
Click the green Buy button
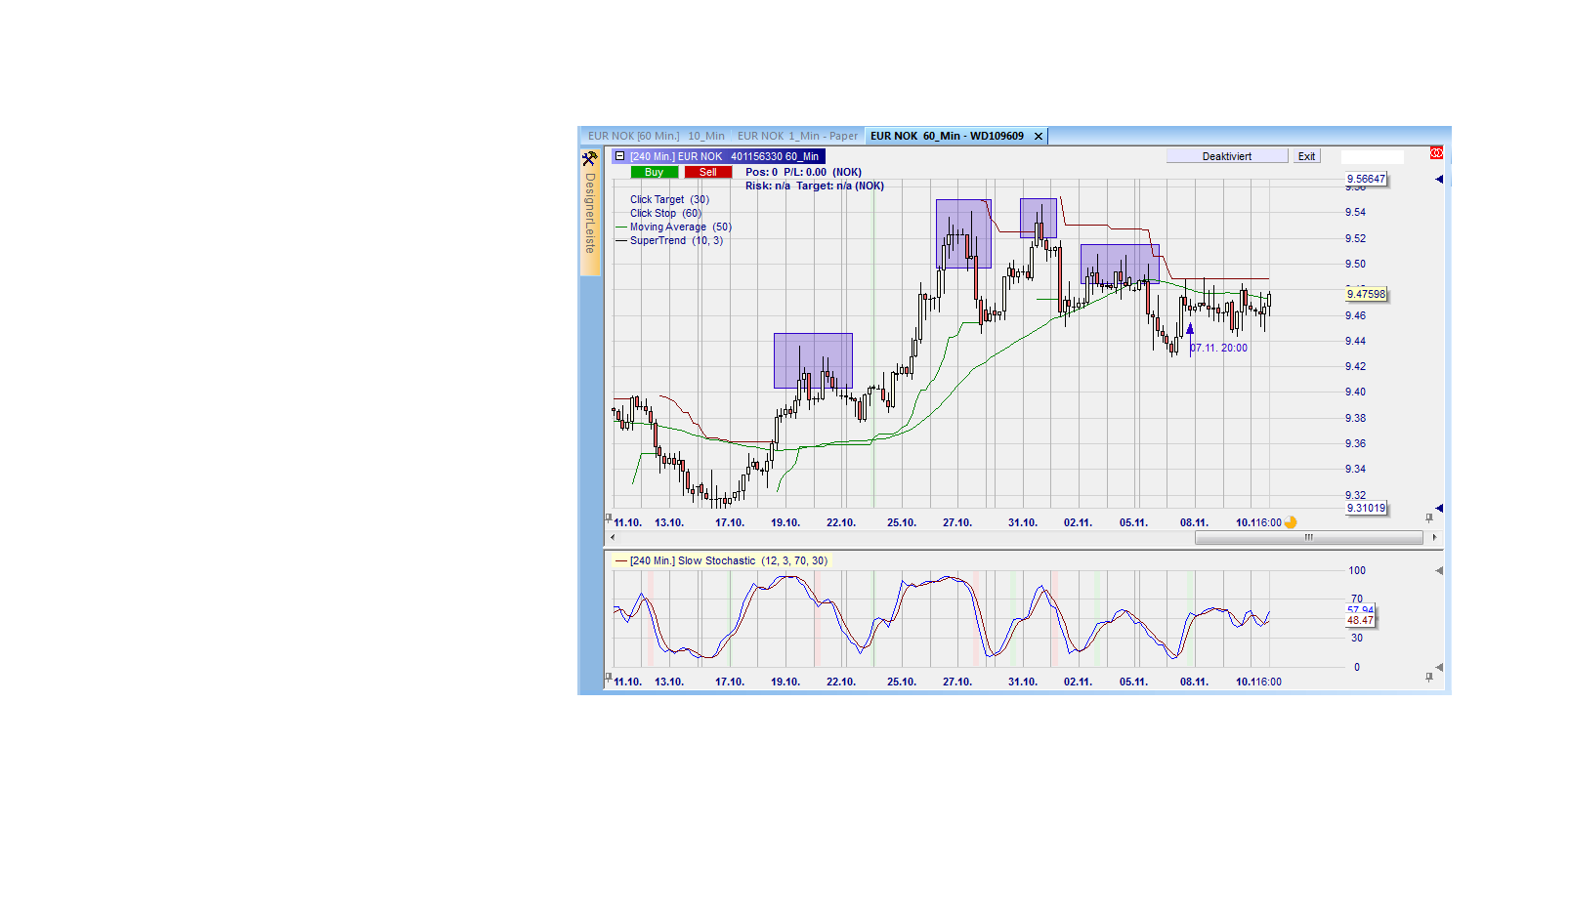(653, 171)
